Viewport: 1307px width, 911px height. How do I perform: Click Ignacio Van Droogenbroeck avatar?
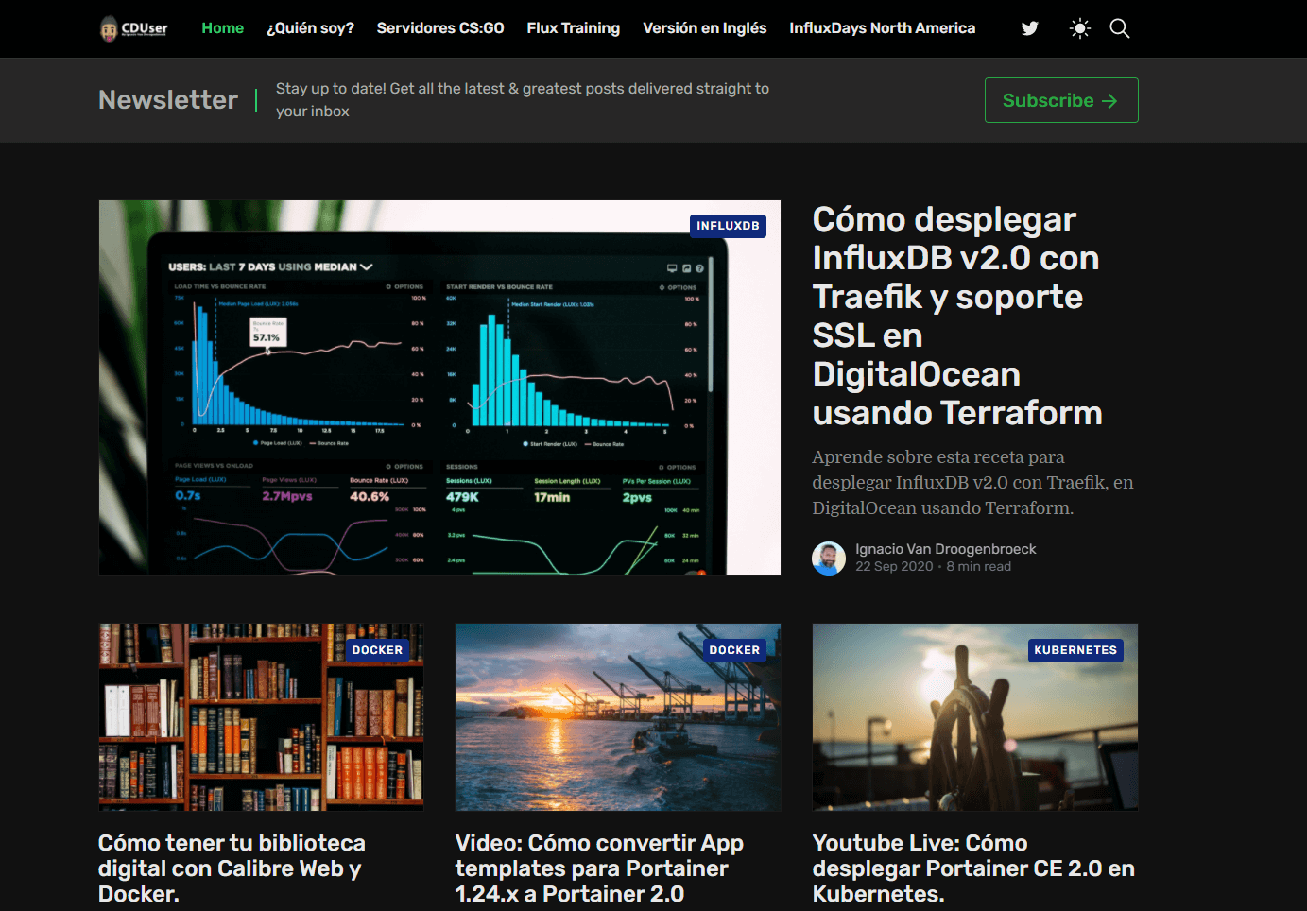(x=829, y=559)
